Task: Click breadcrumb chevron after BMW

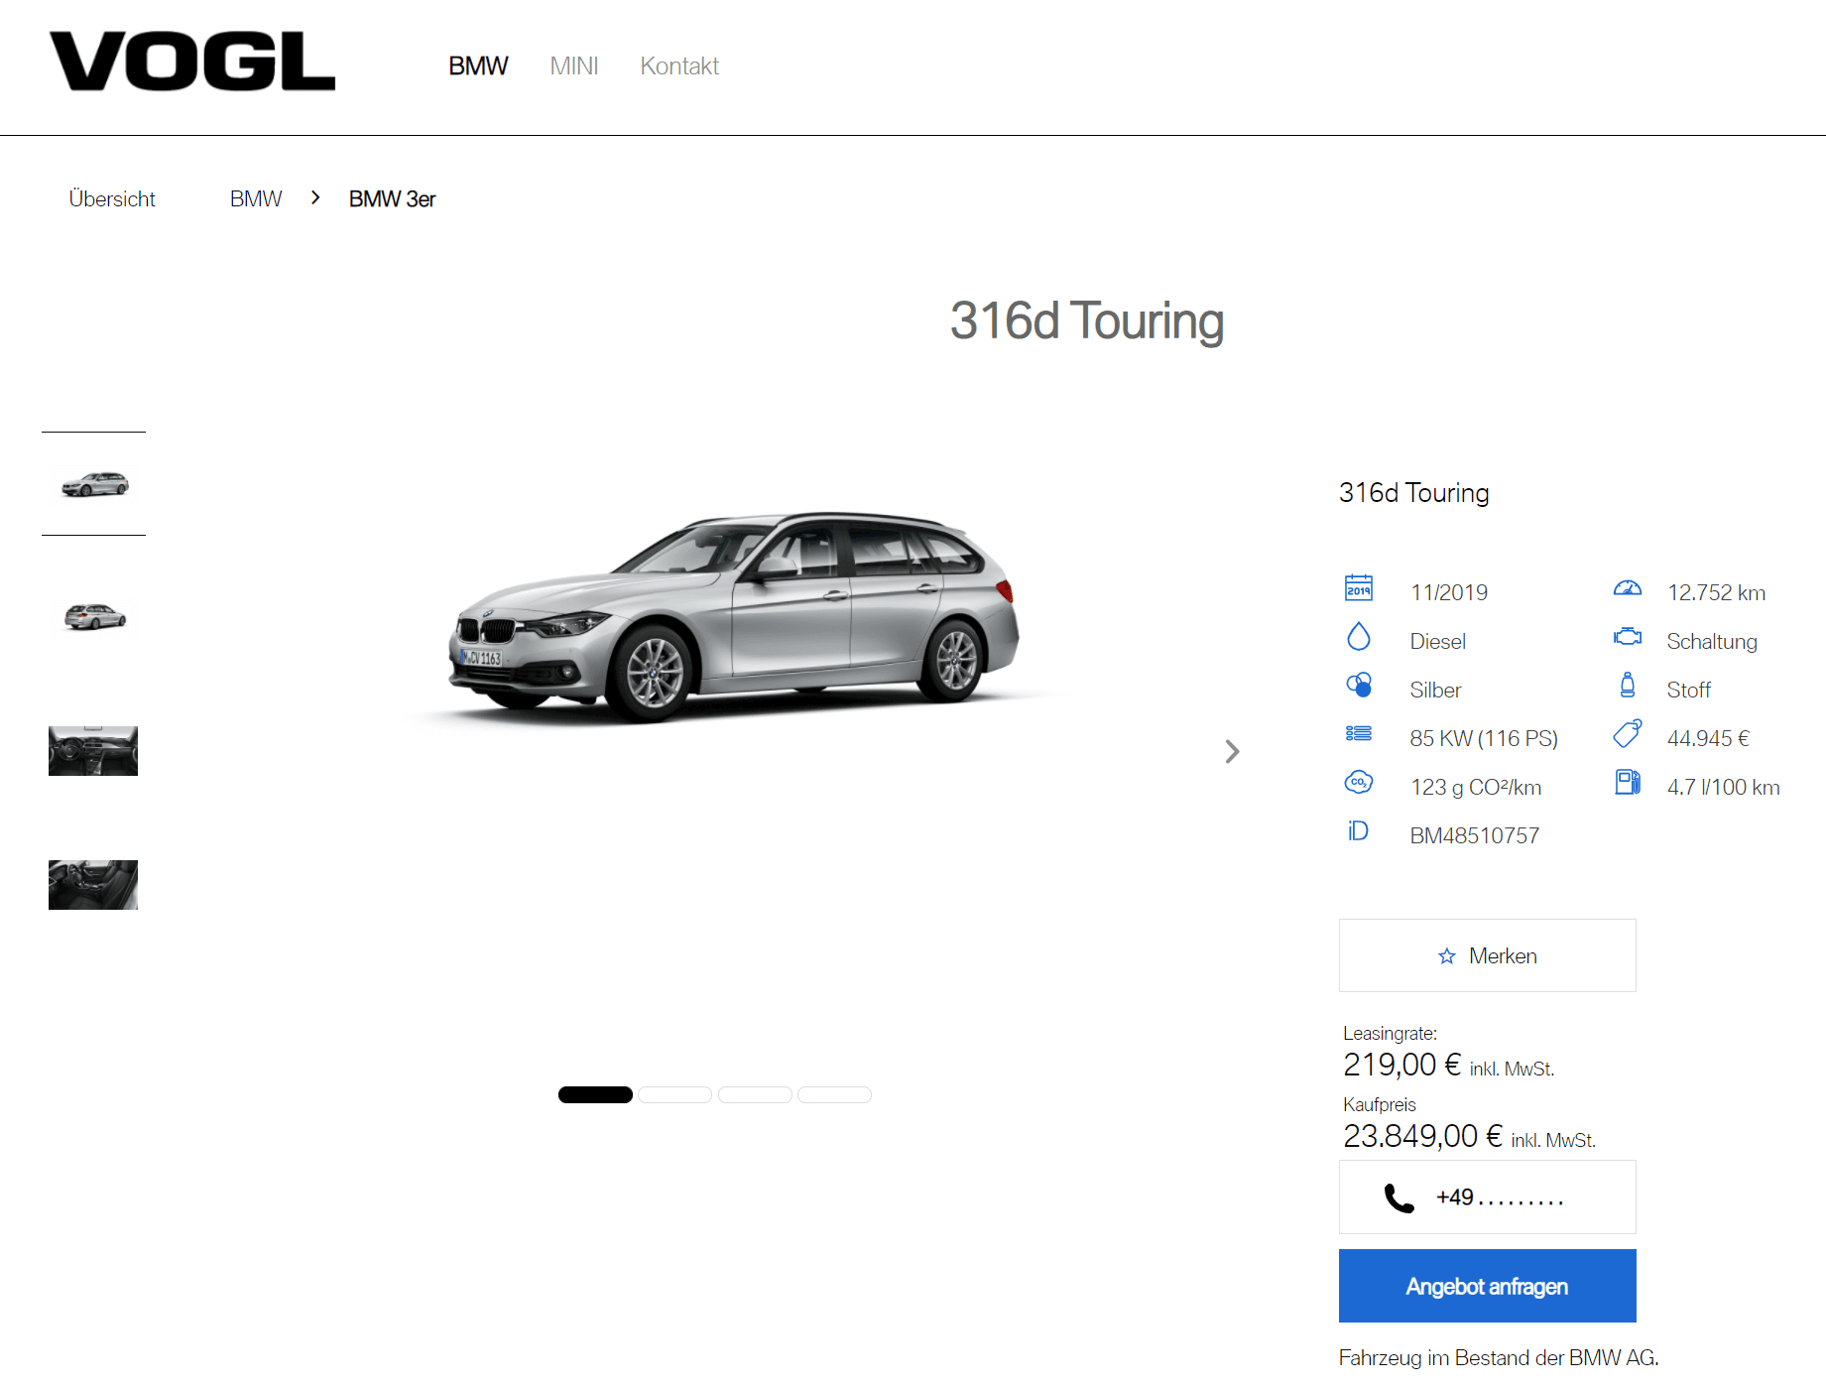Action: (315, 198)
